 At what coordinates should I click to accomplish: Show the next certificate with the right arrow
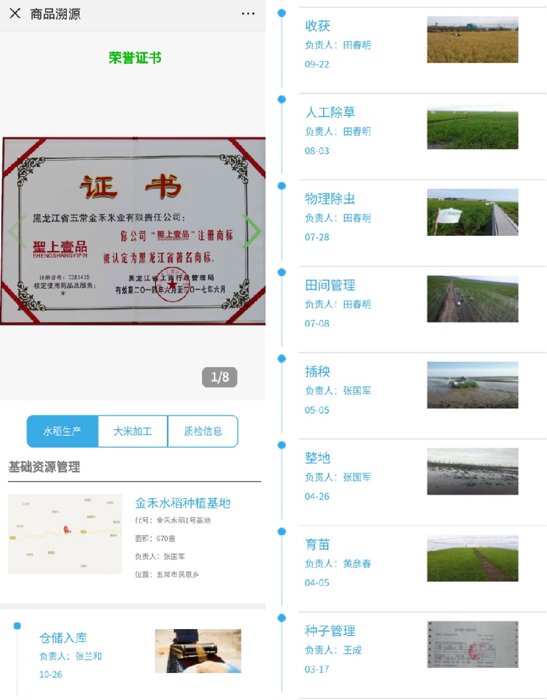click(252, 231)
